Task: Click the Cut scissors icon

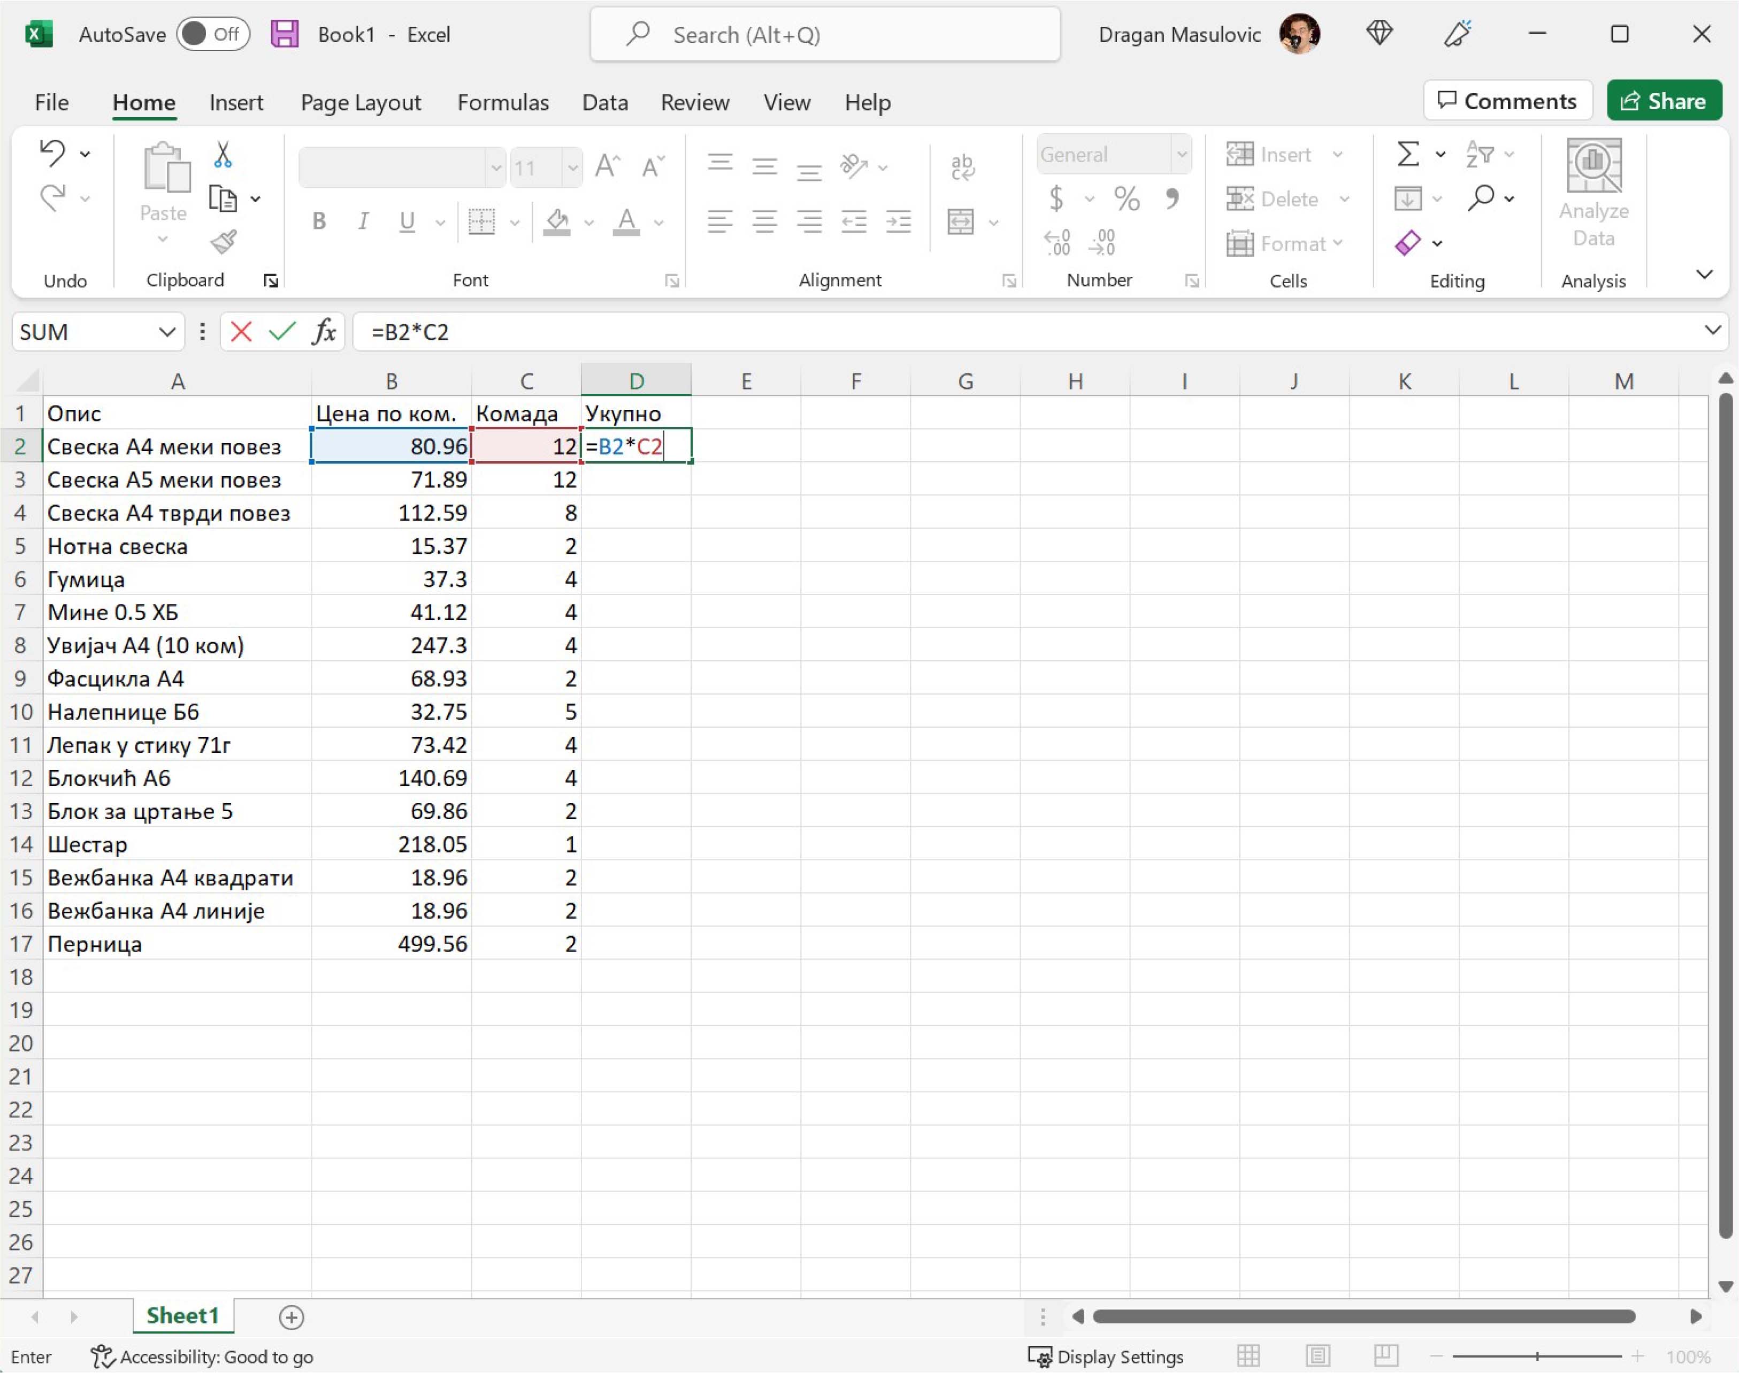Action: tap(223, 154)
